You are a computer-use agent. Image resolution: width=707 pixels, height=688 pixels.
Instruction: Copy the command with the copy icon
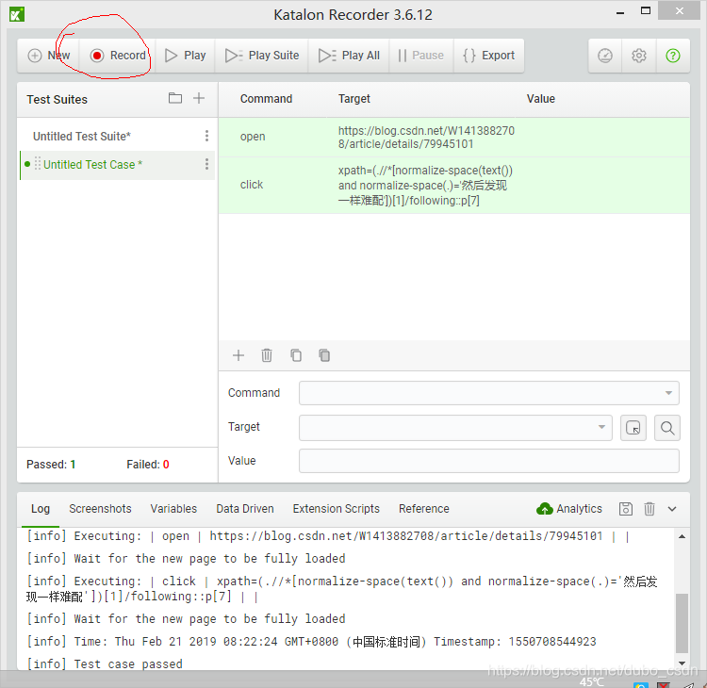(295, 355)
